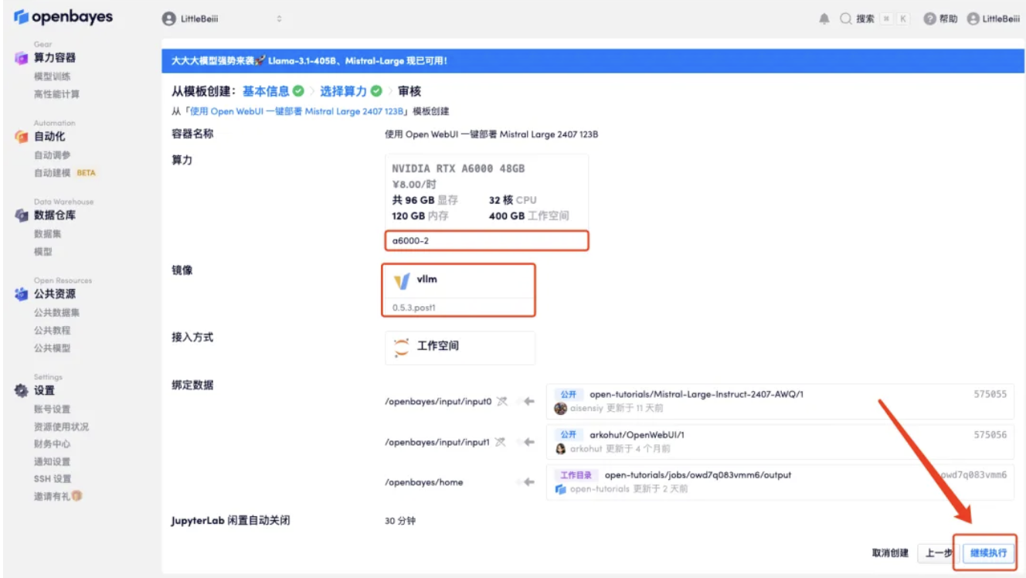The width and height of the screenshot is (1026, 578).
Task: Click the 继续执行 button
Action: (x=988, y=553)
